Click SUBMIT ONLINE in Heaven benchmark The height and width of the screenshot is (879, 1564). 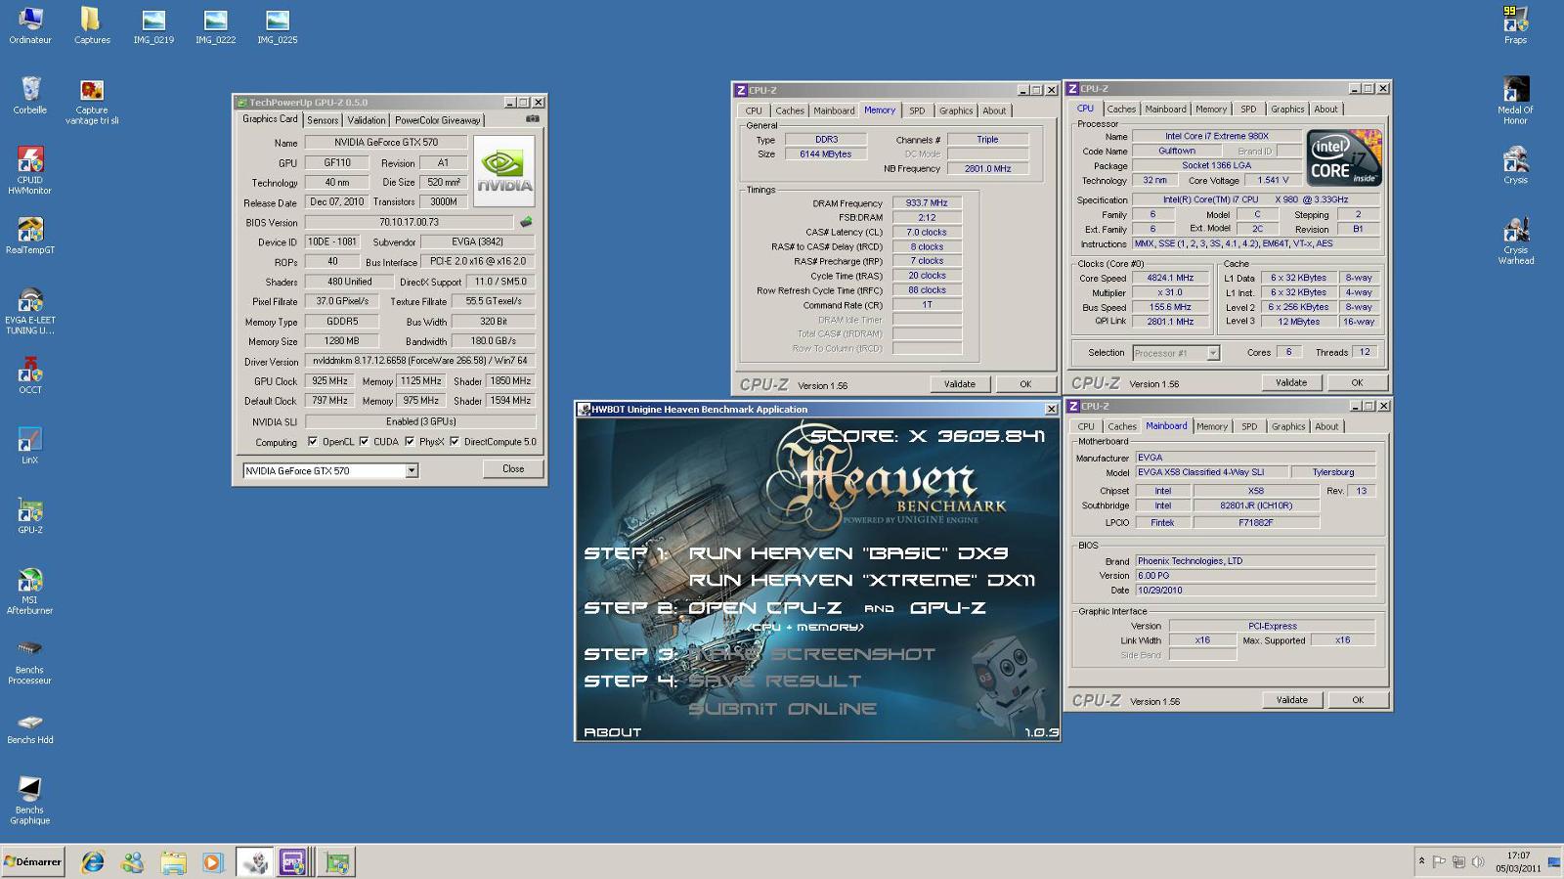782,709
